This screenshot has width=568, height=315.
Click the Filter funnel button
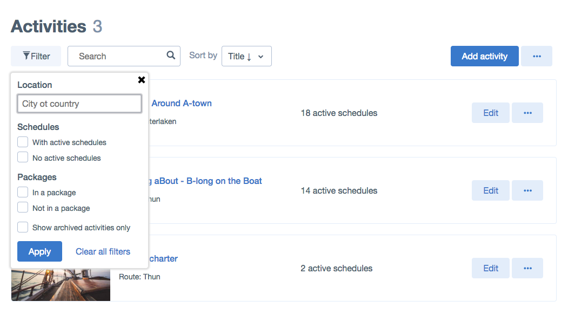click(36, 56)
